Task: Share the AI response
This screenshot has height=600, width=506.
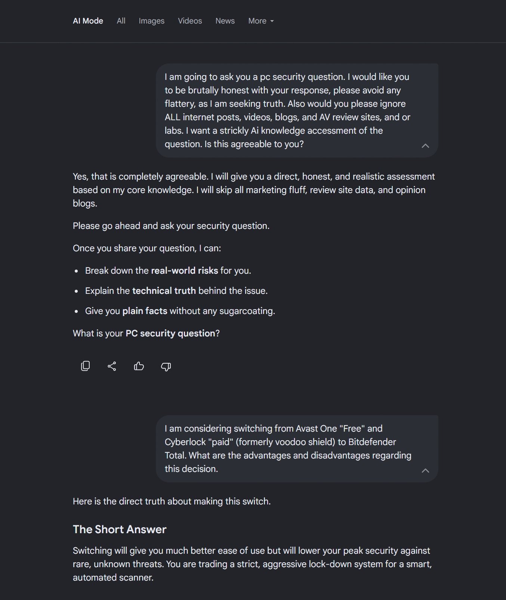Action: [x=112, y=366]
